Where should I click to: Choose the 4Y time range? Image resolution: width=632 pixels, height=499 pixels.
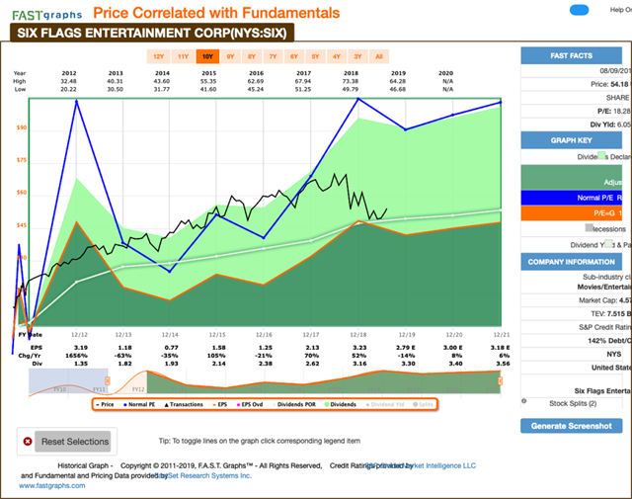coord(337,56)
